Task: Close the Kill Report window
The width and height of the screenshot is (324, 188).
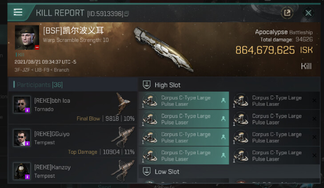Action: 308,13
